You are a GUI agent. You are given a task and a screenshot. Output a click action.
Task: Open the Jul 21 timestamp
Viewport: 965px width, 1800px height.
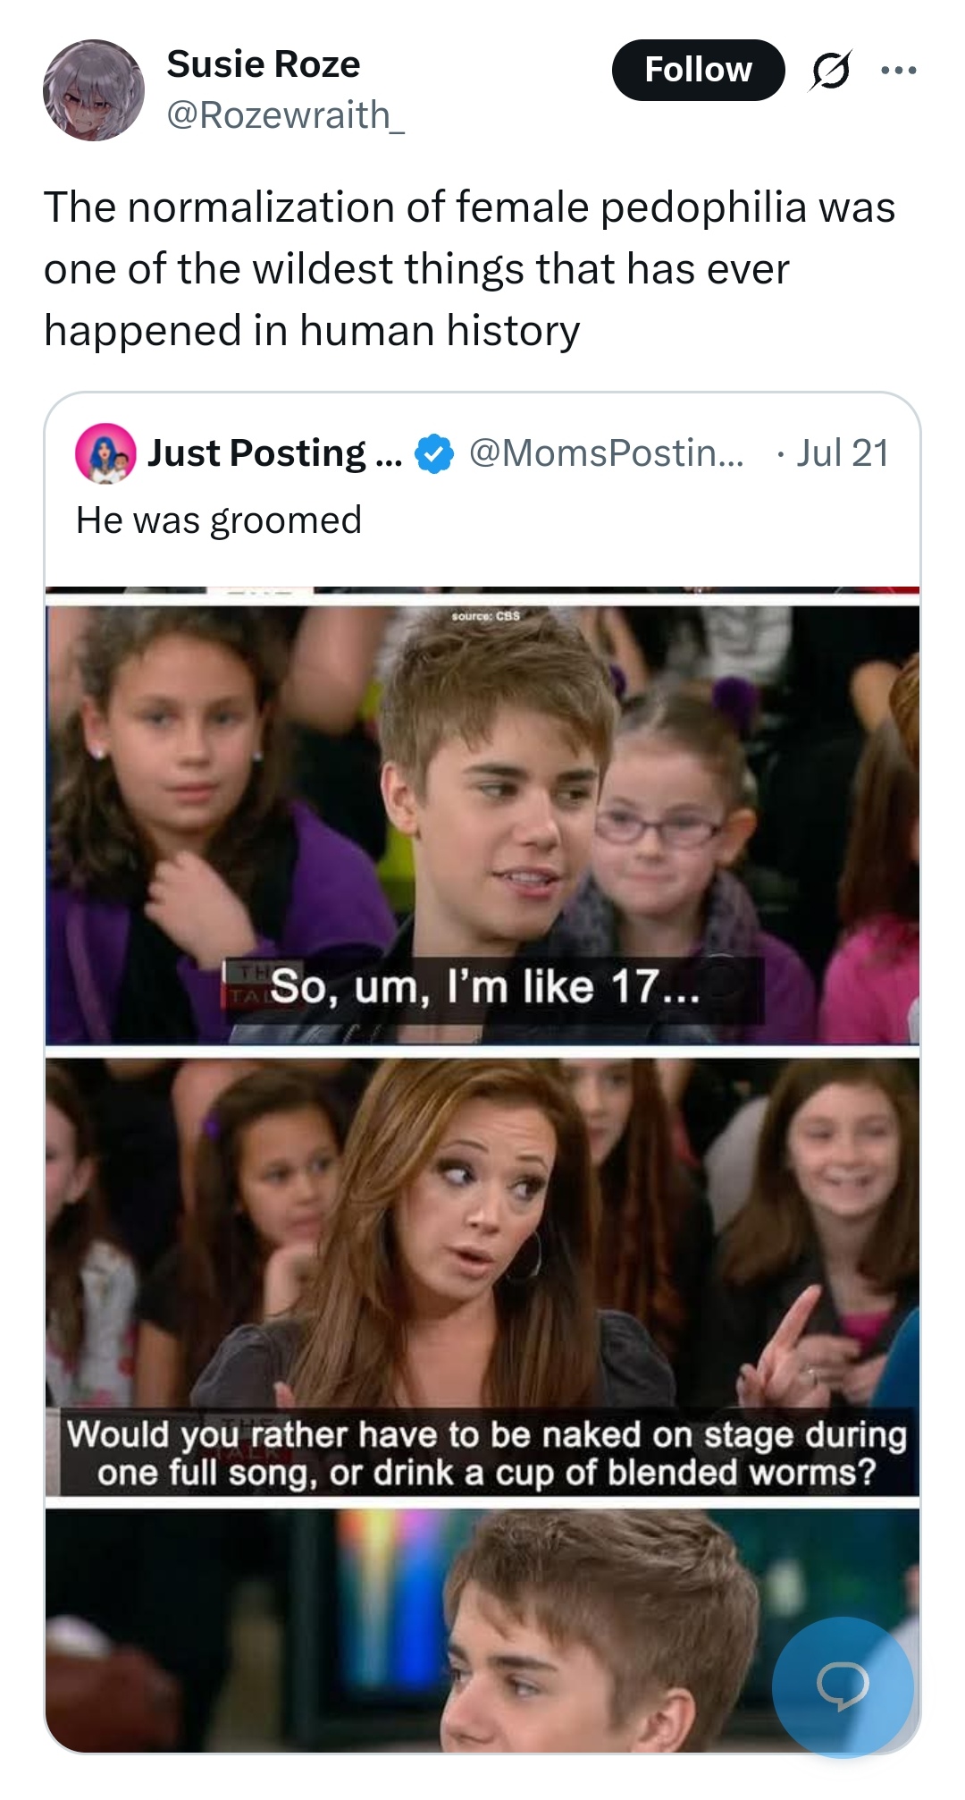[843, 453]
